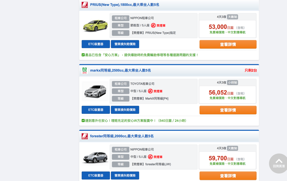The image size is (287, 181).
Task: Click green checkmark next to 安心方案 note
Action: [83, 55]
